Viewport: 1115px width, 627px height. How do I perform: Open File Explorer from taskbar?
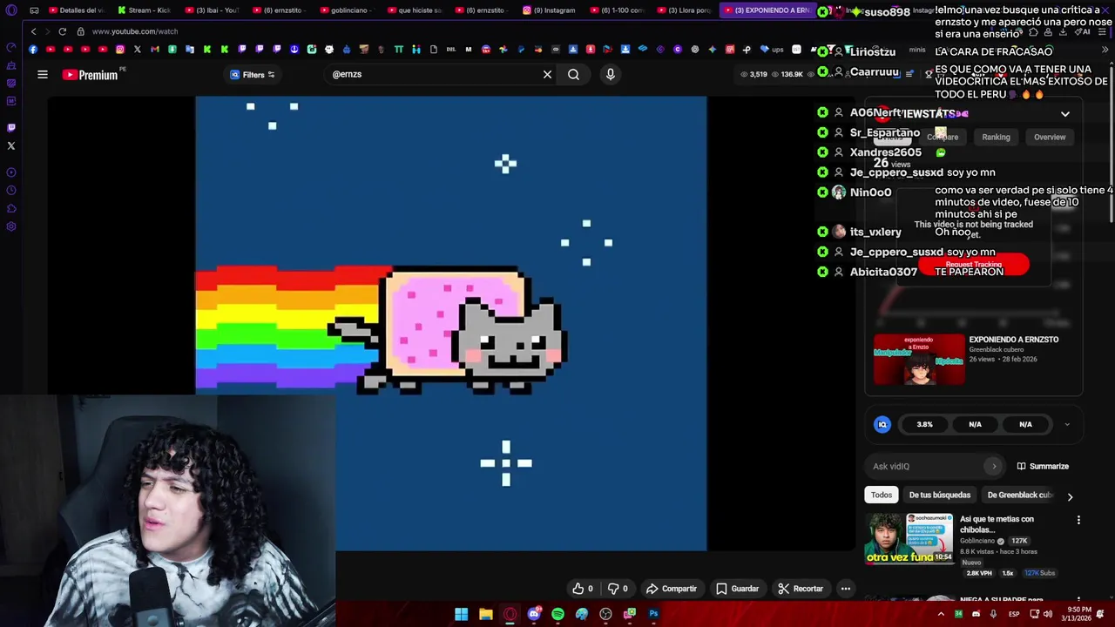486,614
